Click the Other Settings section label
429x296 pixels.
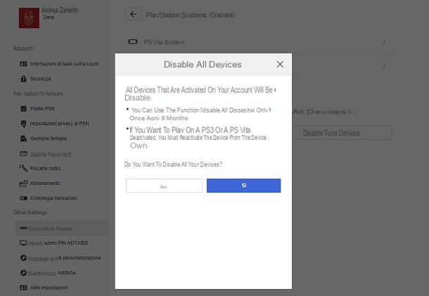point(30,212)
